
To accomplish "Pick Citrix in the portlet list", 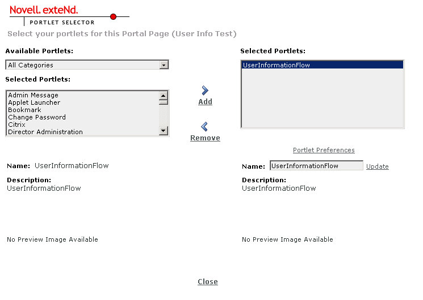I will click(16, 125).
